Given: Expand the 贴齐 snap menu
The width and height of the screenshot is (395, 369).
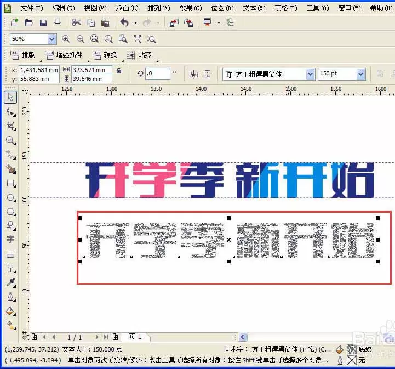Looking at the screenshot, I should tap(139, 55).
